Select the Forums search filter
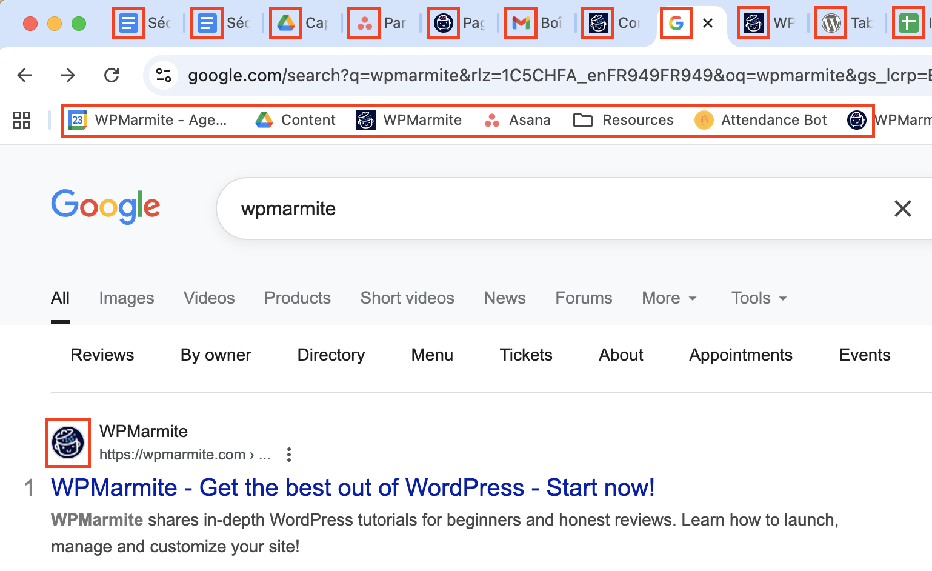 click(x=584, y=298)
